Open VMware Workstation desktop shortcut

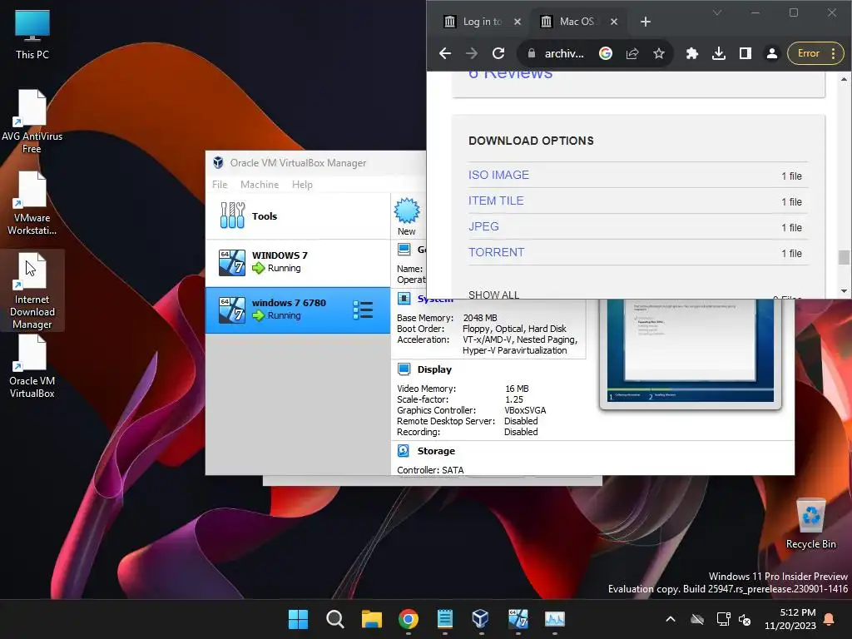coord(32,203)
